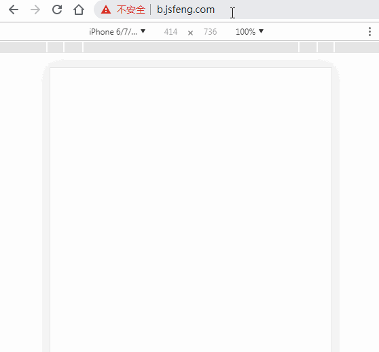Reload the b.jsfeng.com page
The height and width of the screenshot is (352, 379).
[57, 10]
